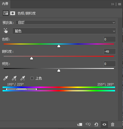
Task: Activate the on-image targeted adjustment hand tool
Action: pyautogui.click(x=6, y=31)
